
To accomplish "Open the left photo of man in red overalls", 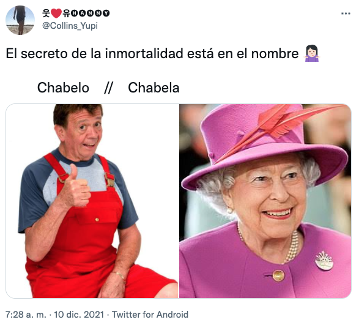I will click(92, 201).
